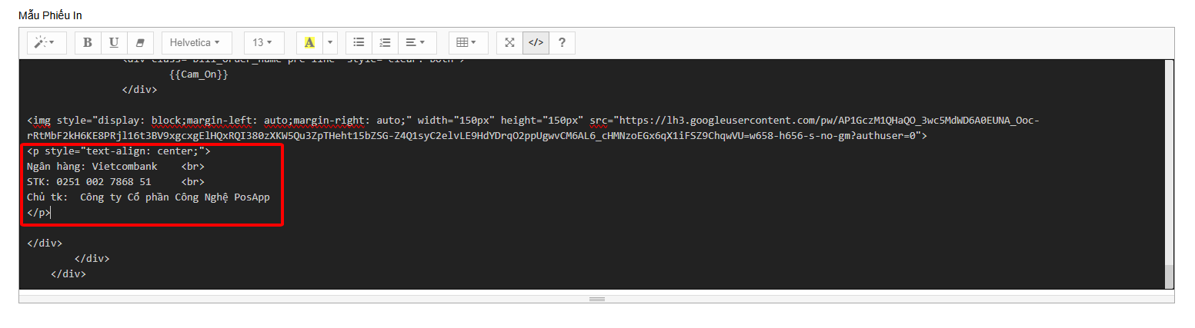Open the font size 13 dropdown
The image size is (1195, 328).
pyautogui.click(x=263, y=43)
